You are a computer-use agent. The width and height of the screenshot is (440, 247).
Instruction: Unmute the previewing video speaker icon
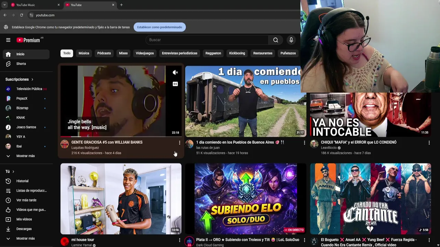click(x=175, y=72)
